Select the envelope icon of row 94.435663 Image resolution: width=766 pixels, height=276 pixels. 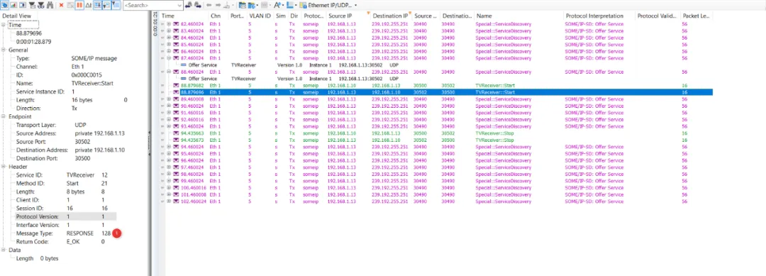176,133
